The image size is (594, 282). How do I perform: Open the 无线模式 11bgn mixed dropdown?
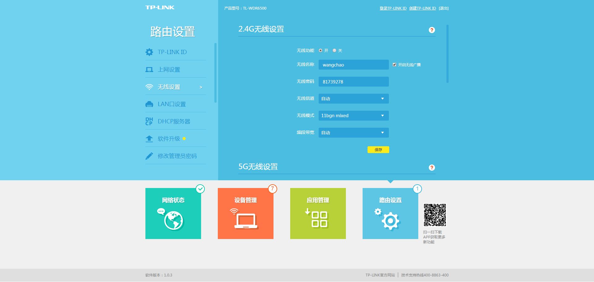coord(354,116)
